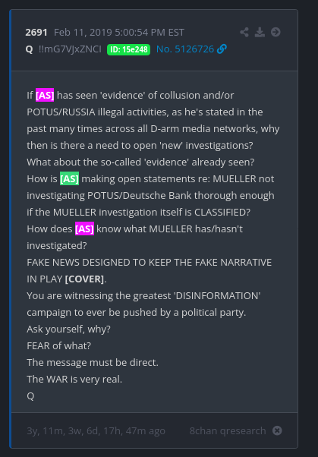This screenshot has width=318, height=457.
Task: Click the right arrow circle icon
Action: [x=275, y=32]
